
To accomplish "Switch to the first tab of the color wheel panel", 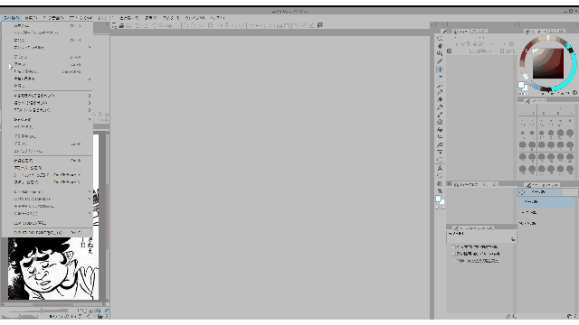I will click(536, 32).
